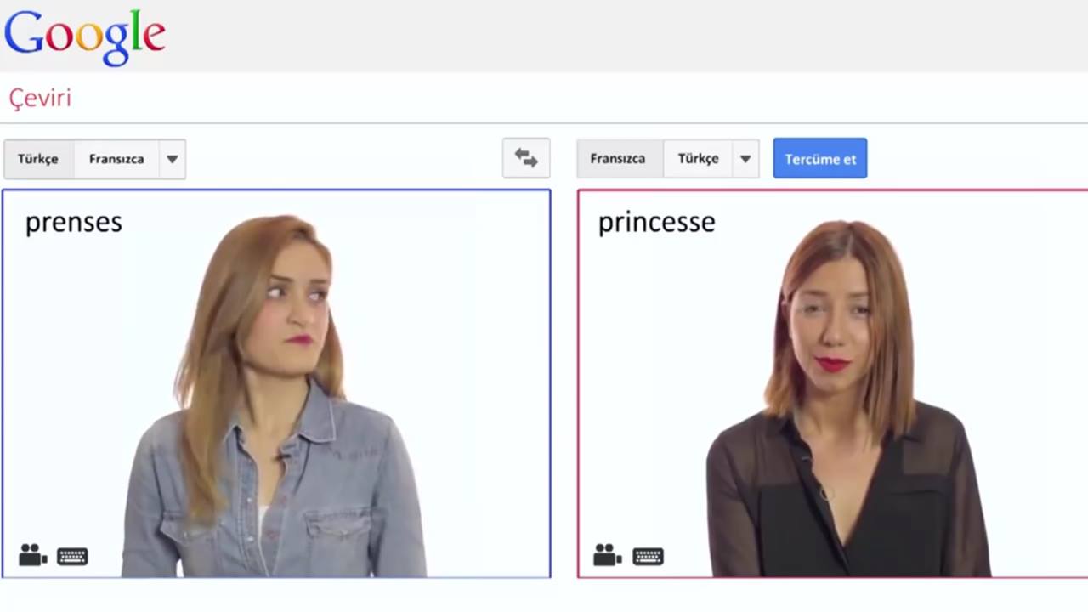Select Türkçe in target language bar
The width and height of the screenshot is (1088, 612).
698,159
